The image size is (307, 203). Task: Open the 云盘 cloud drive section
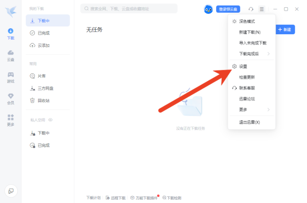[x=10, y=56]
